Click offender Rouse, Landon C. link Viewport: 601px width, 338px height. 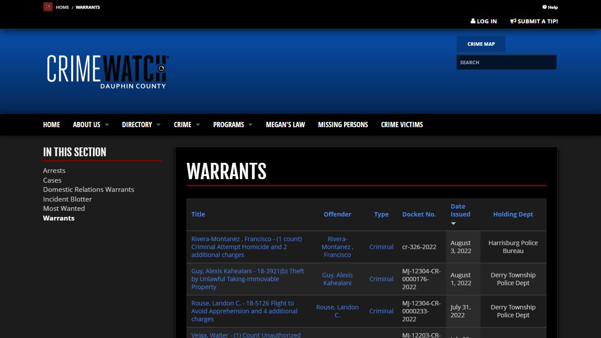[x=337, y=311]
